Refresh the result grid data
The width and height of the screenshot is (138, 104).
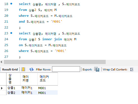(x=31, y=69)
